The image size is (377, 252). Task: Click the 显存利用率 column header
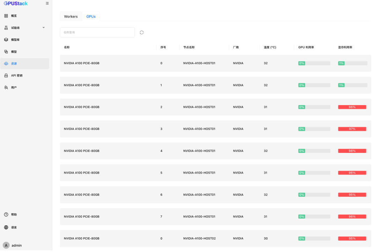(345, 47)
